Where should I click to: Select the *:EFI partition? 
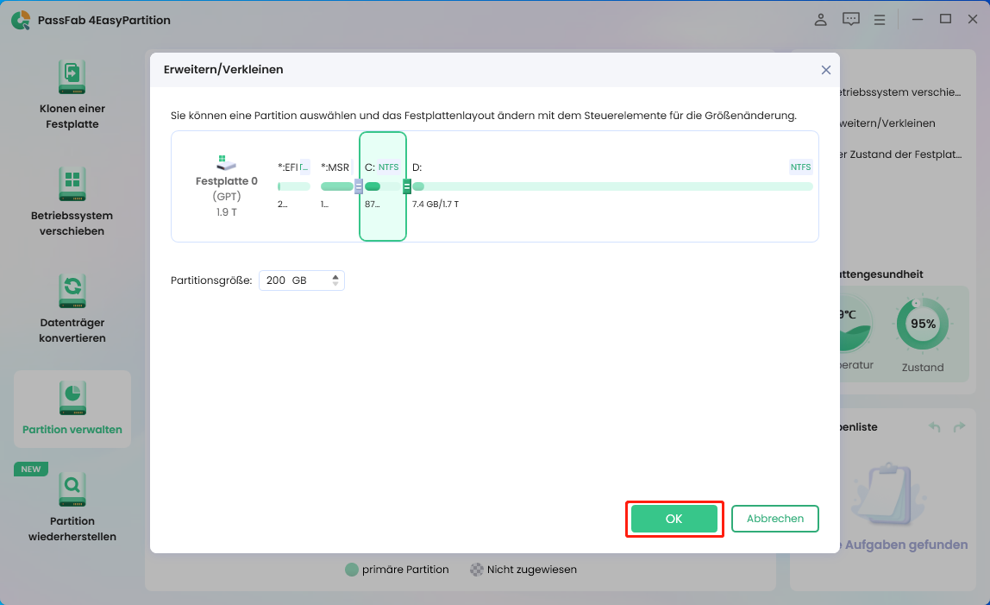coord(293,186)
